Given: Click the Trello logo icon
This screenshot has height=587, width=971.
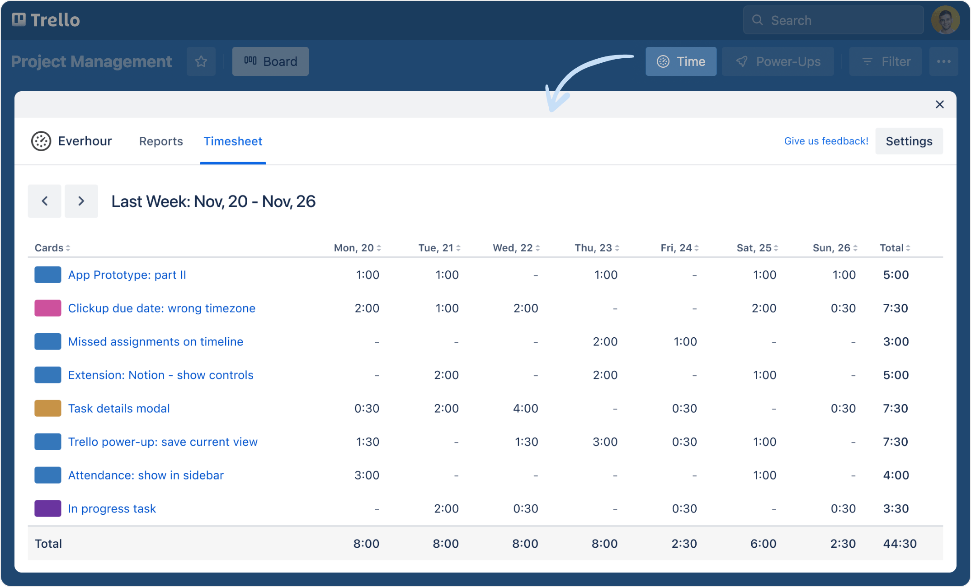Looking at the screenshot, I should click(19, 19).
